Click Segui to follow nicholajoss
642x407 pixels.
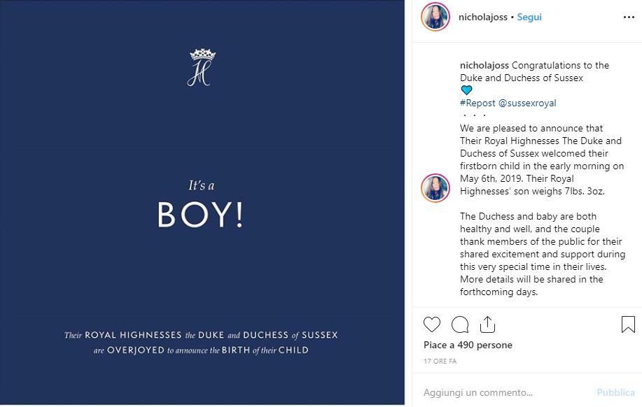[529, 17]
